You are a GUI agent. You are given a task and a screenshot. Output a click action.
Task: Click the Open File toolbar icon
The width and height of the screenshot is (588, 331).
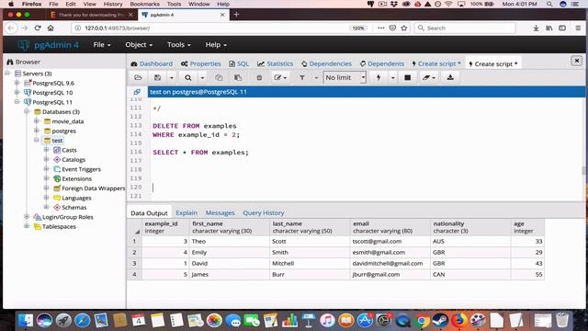(138, 77)
